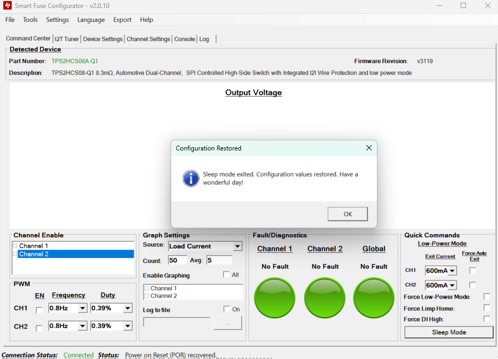The image size is (498, 359).
Task: Open the CH2 Exit Current dropdown
Action: [x=453, y=285]
